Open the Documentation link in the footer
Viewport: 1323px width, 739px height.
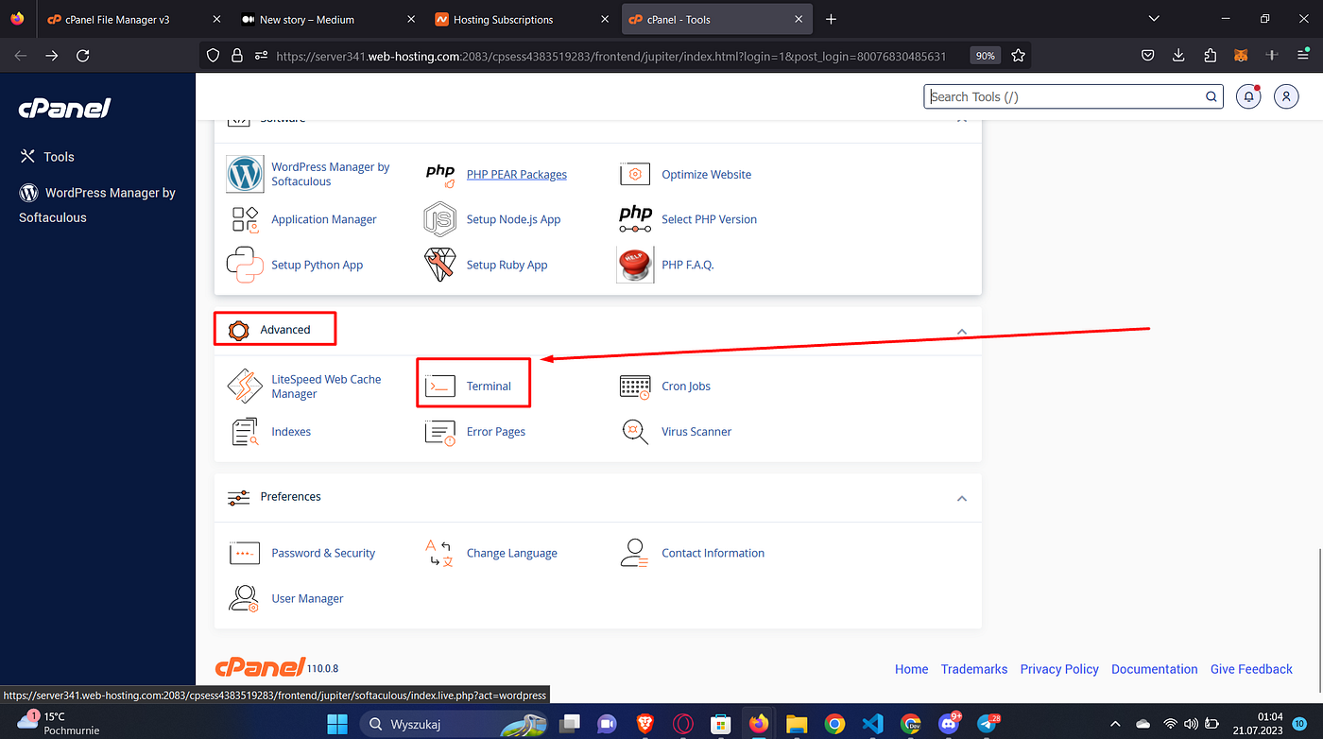[1154, 668]
